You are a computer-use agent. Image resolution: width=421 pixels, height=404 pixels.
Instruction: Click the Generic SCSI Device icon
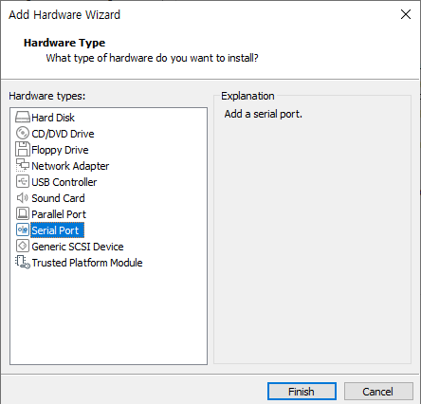coord(23,246)
